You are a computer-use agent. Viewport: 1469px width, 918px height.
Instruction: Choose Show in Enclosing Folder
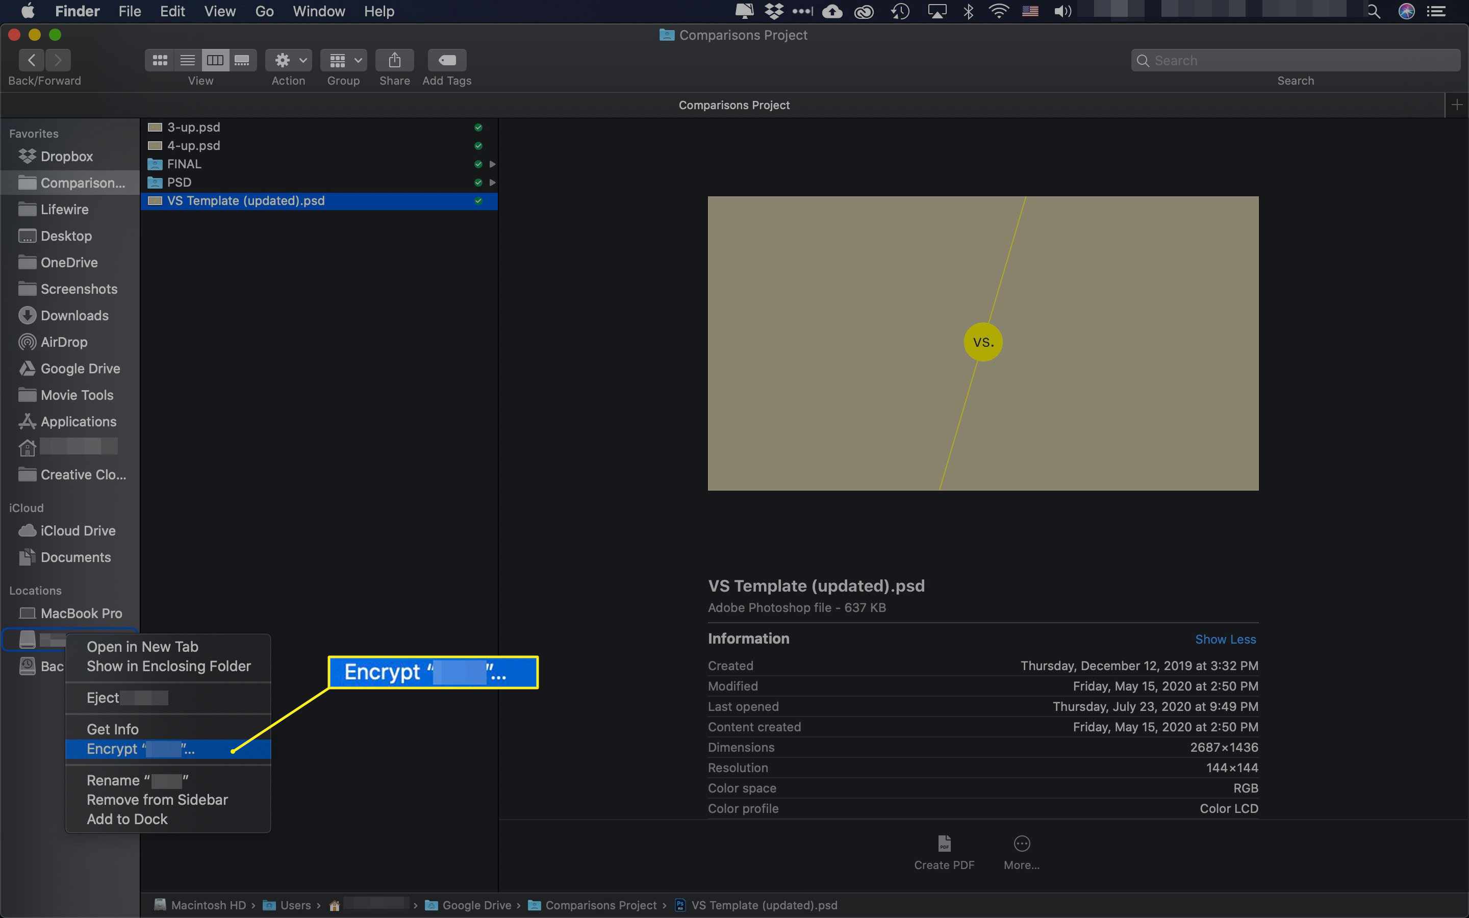[x=167, y=666]
